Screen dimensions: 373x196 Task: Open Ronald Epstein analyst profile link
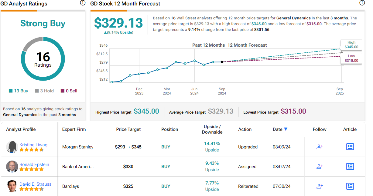point(34,164)
